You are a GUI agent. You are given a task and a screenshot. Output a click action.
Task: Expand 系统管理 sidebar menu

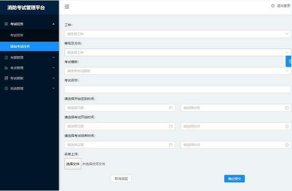[29, 88]
